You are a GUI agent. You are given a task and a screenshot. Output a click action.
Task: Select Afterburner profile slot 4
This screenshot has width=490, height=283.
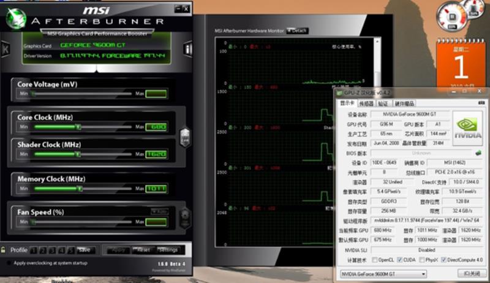tap(62, 250)
